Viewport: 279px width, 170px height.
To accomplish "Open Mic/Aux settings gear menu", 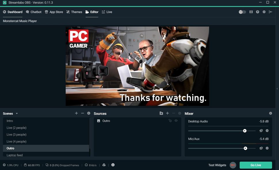I will [x=267, y=148].
